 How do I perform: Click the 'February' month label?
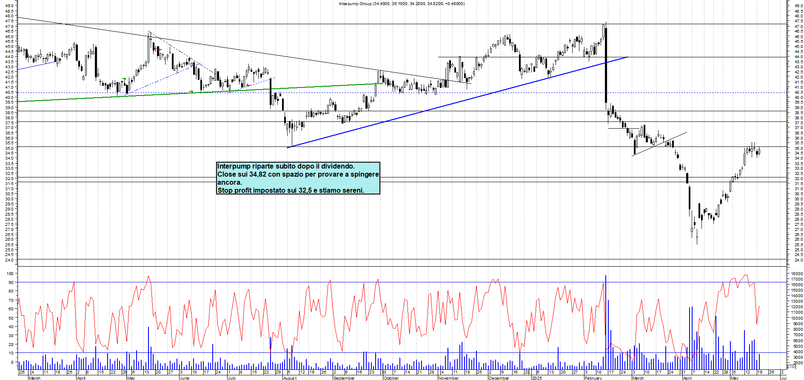tap(593, 378)
